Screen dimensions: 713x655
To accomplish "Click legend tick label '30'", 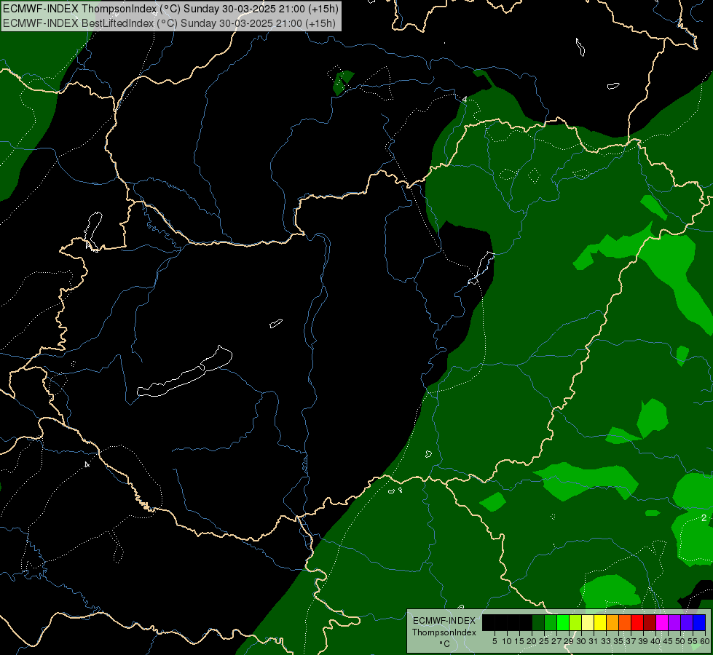I will click(x=581, y=641).
